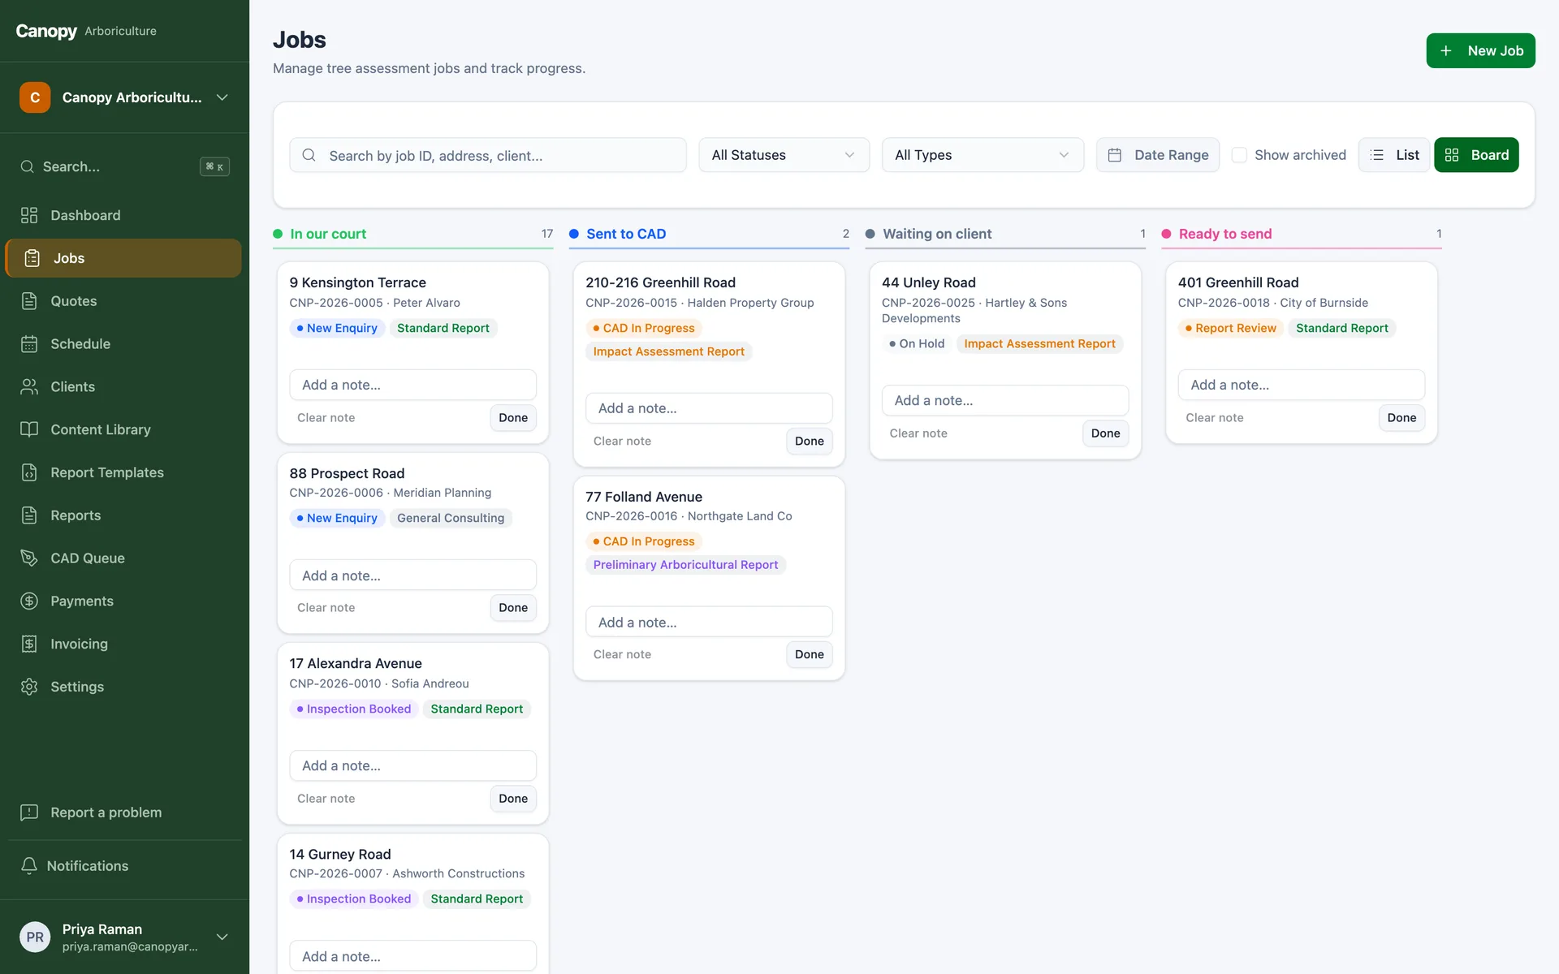Click the PR user avatar

pyautogui.click(x=35, y=937)
